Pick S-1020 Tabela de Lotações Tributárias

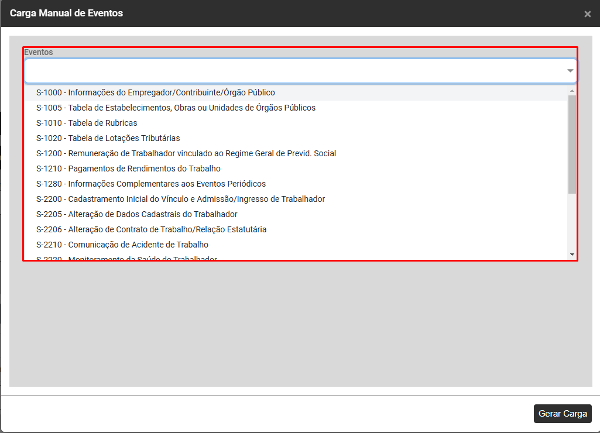click(108, 138)
